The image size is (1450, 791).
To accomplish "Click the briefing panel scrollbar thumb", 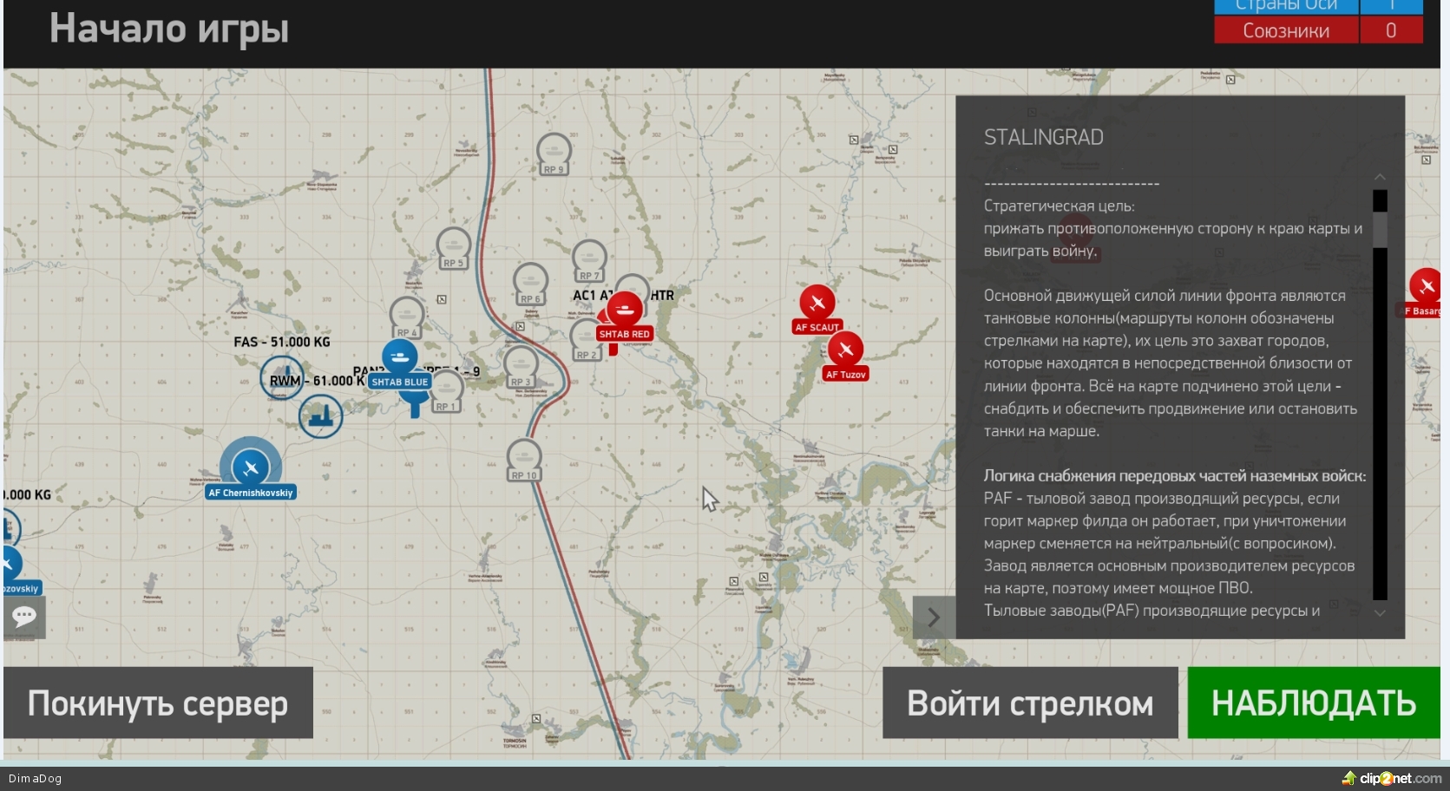I will (1380, 229).
